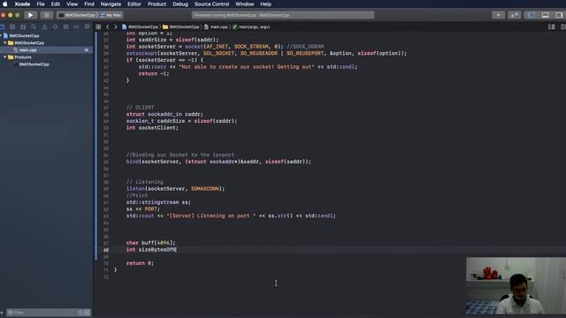Collapse the BMOSocketCpp group folder
The image size is (566, 318).
5,43
